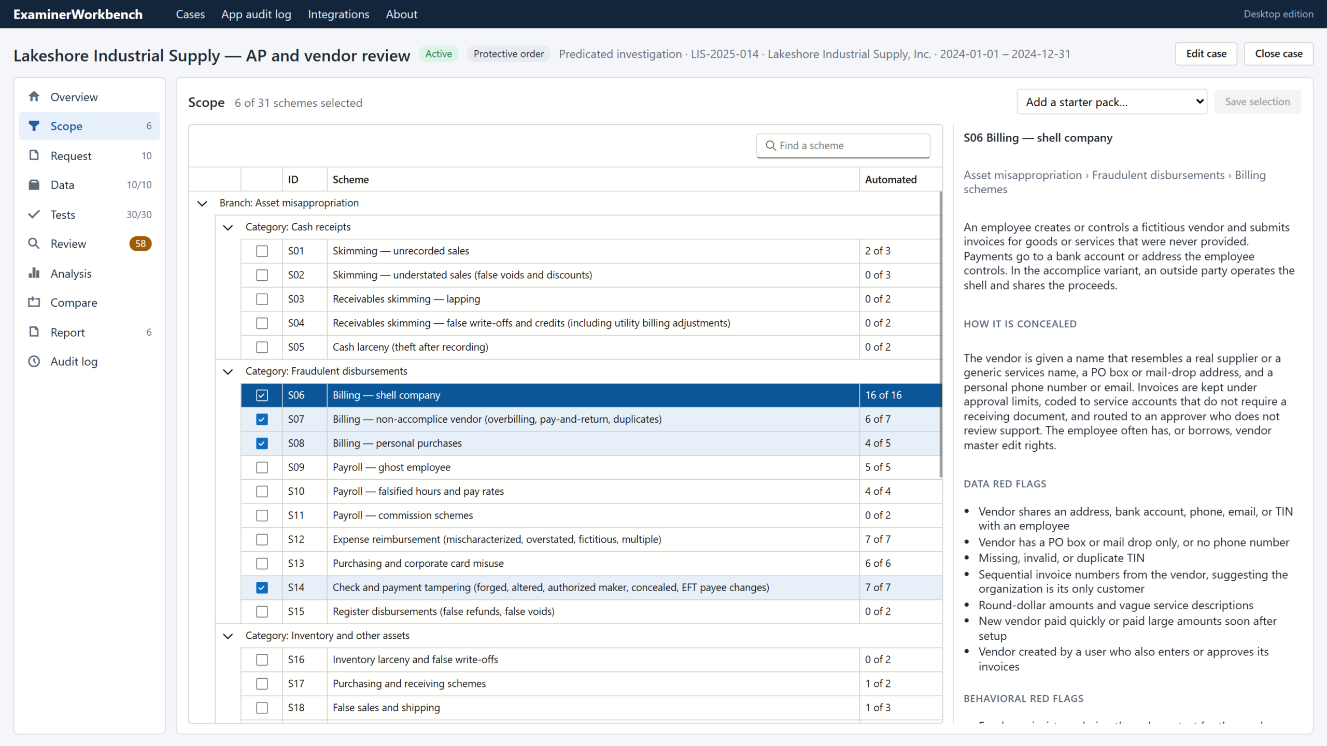Click the Analysis bar chart icon
Viewport: 1327px width, 746px height.
tap(34, 273)
